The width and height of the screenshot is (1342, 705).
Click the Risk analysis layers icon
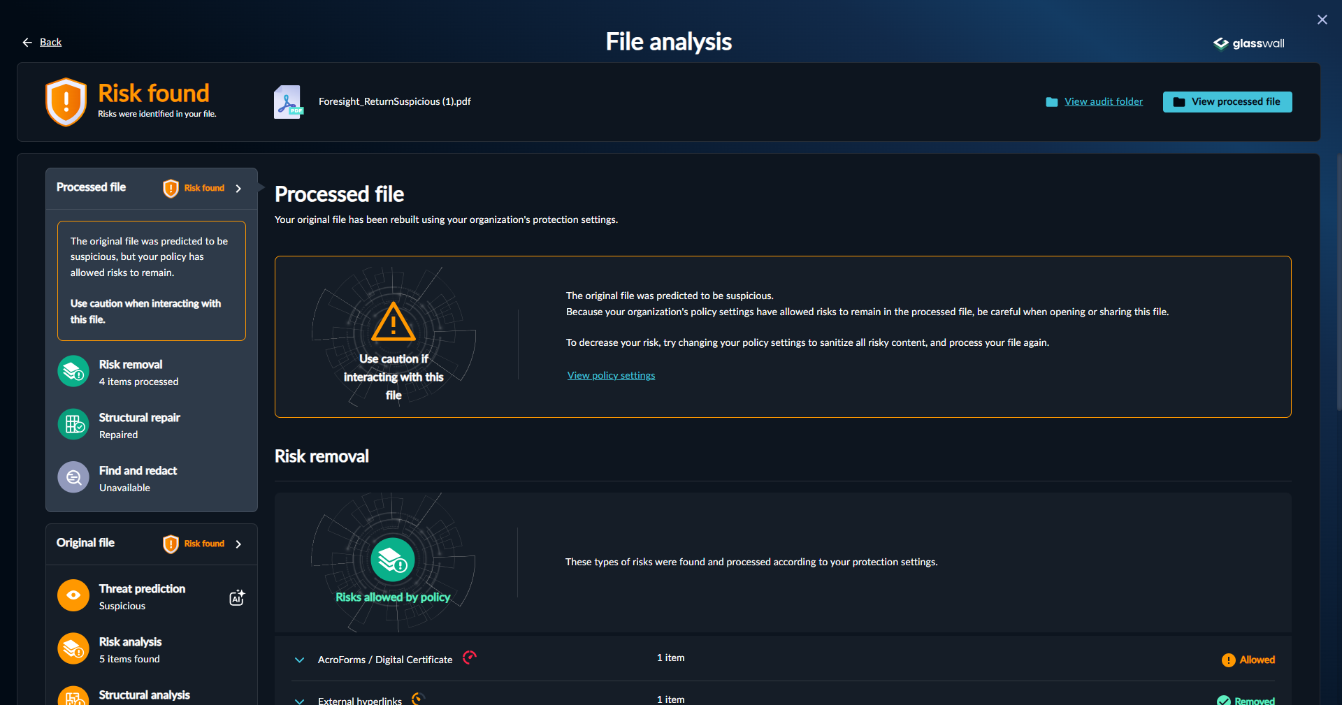[x=73, y=648]
